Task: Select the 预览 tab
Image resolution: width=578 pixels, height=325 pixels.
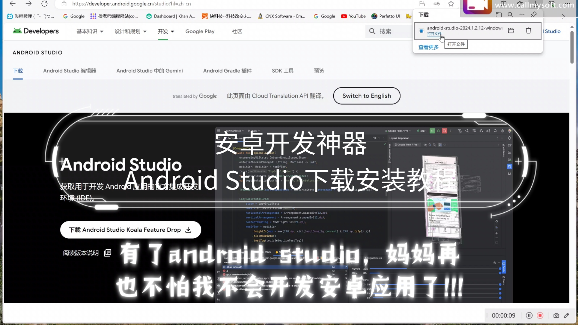Action: (319, 71)
